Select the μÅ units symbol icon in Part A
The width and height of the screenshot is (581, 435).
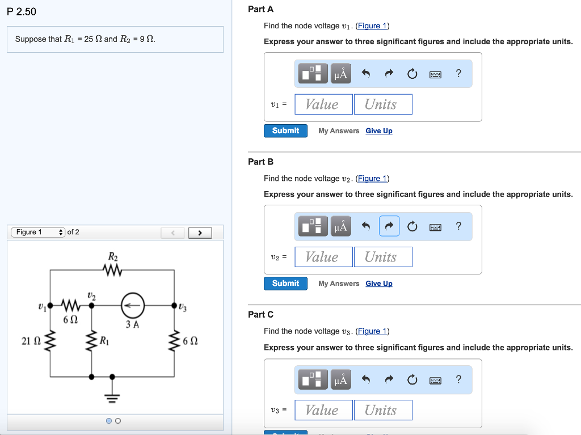click(x=340, y=73)
